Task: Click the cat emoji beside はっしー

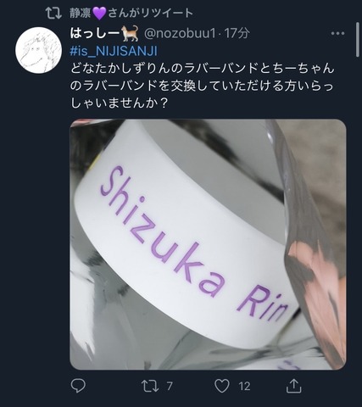Action: pos(131,33)
